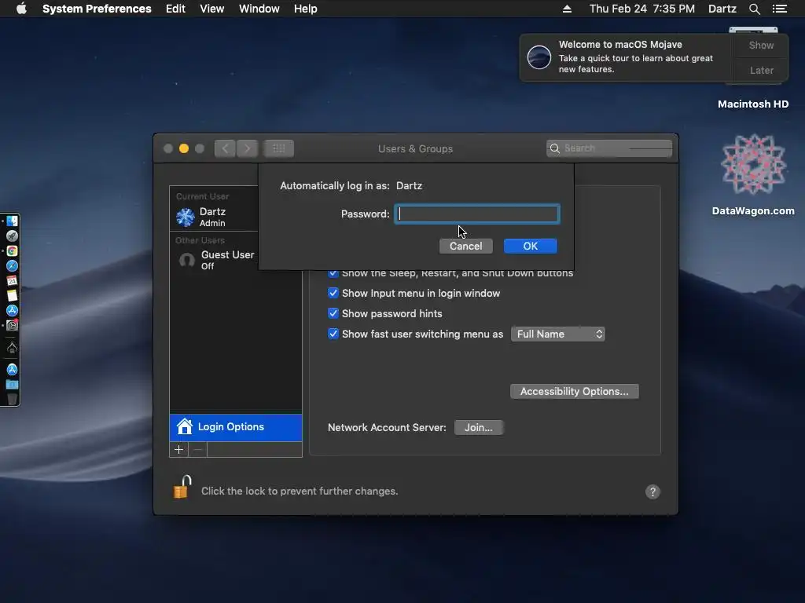Disable Show fast user switching menu checkbox
805x603 pixels.
point(333,334)
